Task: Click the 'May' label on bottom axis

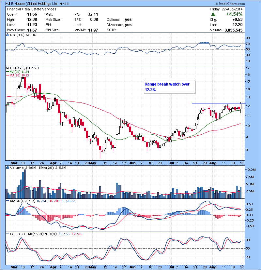Action: tap(93, 267)
